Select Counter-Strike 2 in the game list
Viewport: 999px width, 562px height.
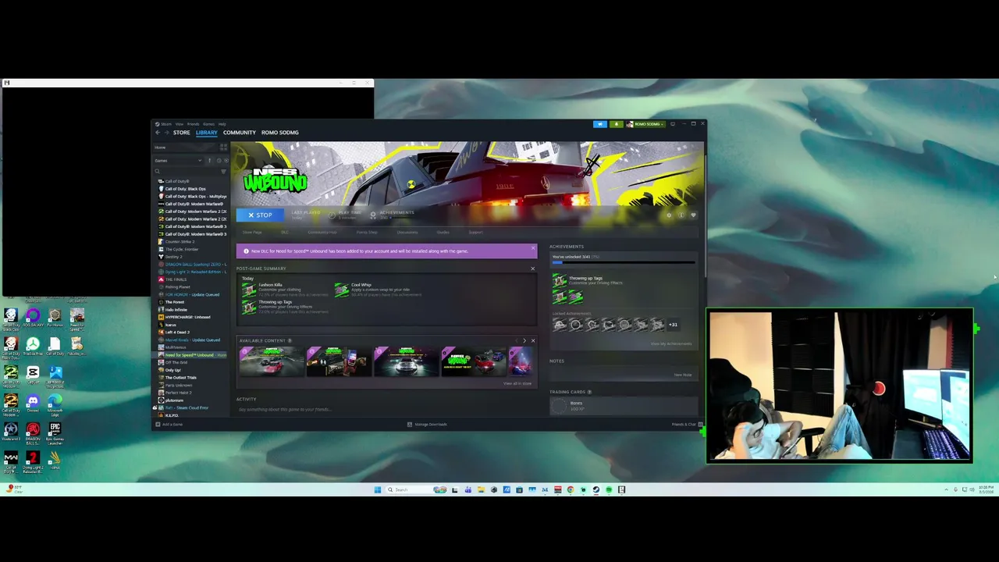point(180,242)
